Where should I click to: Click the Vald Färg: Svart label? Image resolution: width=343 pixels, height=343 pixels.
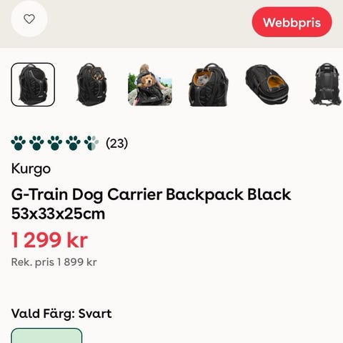[x=61, y=314]
